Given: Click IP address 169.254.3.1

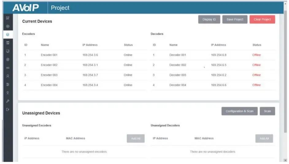Looking at the screenshot, I should point(90,65).
